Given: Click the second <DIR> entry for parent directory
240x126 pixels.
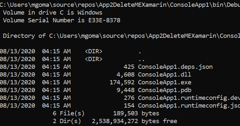Looking at the screenshot, I should click(x=94, y=59).
